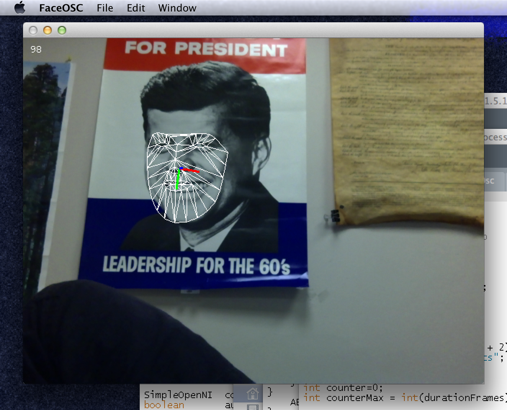Screen dimensions: 507x410
Task: Click the home icon in background window
Action: [252, 393]
